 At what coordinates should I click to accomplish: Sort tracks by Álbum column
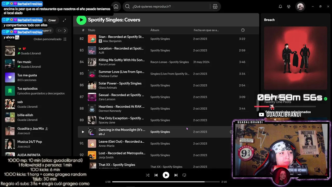click(155, 30)
